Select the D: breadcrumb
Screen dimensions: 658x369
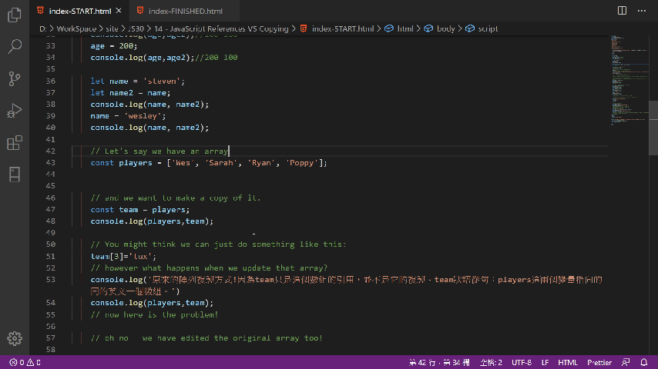(x=43, y=28)
